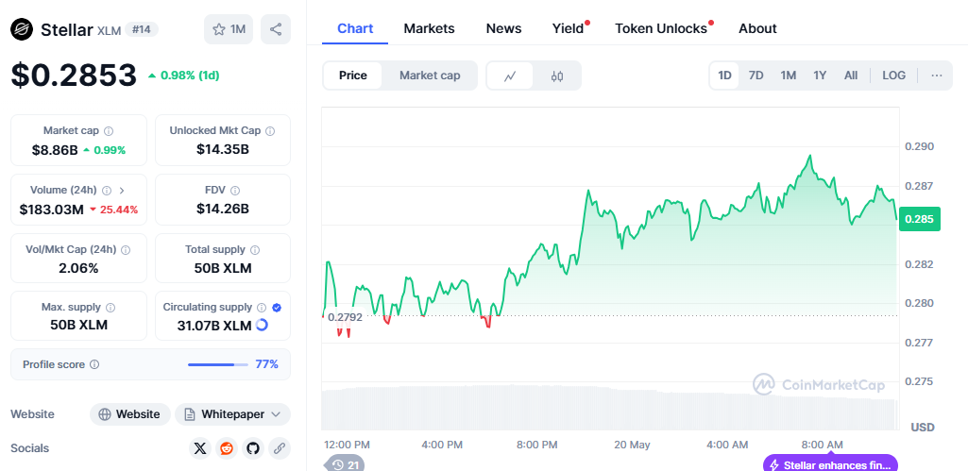Click the $14.26B FDV value
Screen dimensions: 968x471
(223, 210)
